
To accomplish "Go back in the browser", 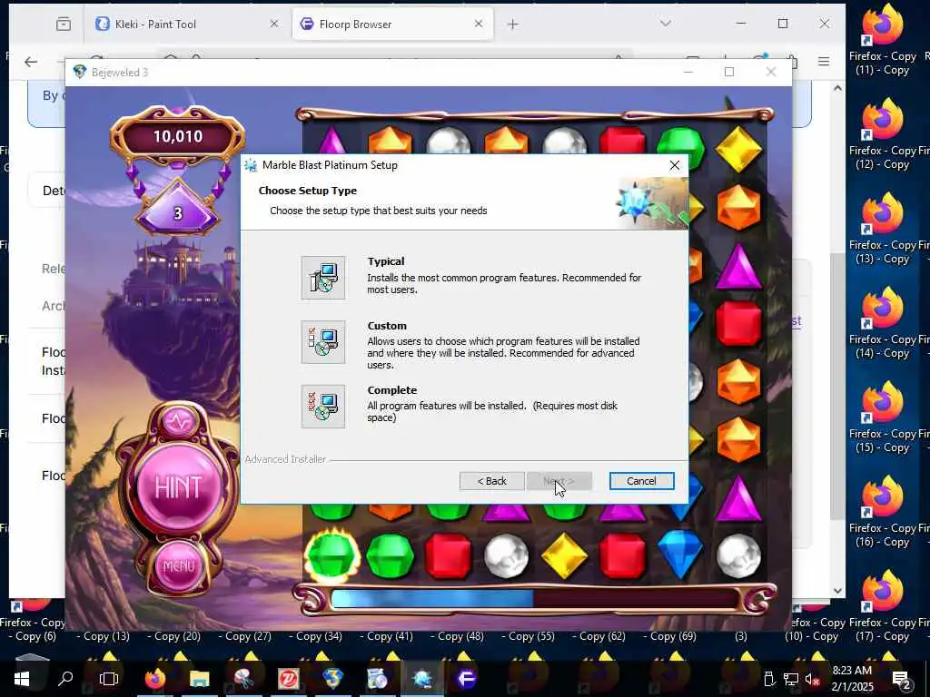I will [x=31, y=61].
